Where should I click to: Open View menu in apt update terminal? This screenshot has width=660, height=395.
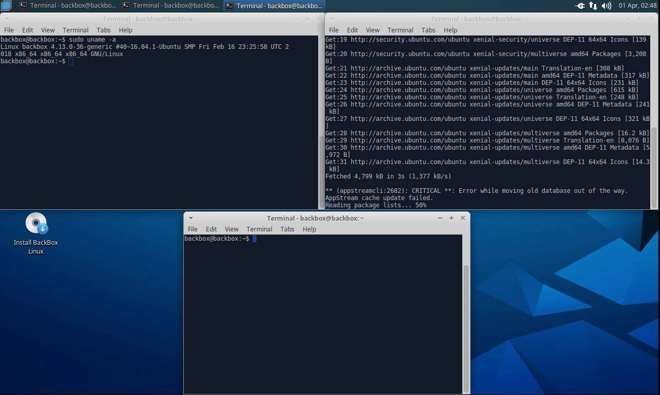click(372, 30)
